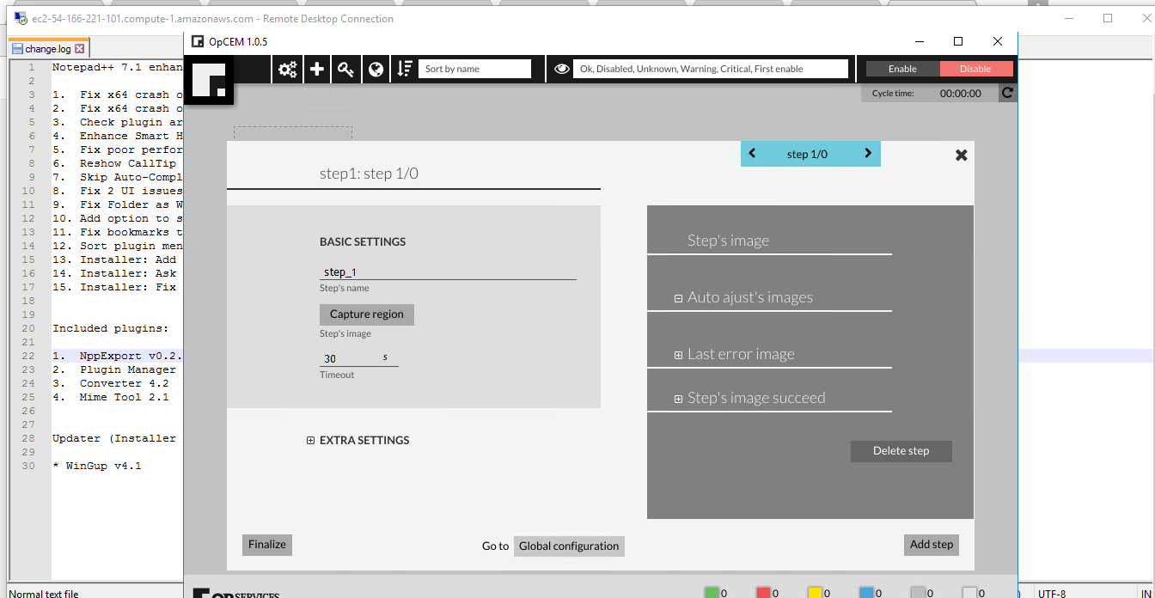
Task: Go to next step using right chevron
Action: [868, 154]
